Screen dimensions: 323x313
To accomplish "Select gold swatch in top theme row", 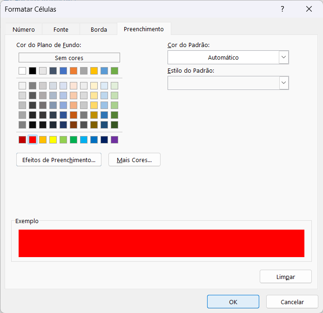I will [x=94, y=71].
